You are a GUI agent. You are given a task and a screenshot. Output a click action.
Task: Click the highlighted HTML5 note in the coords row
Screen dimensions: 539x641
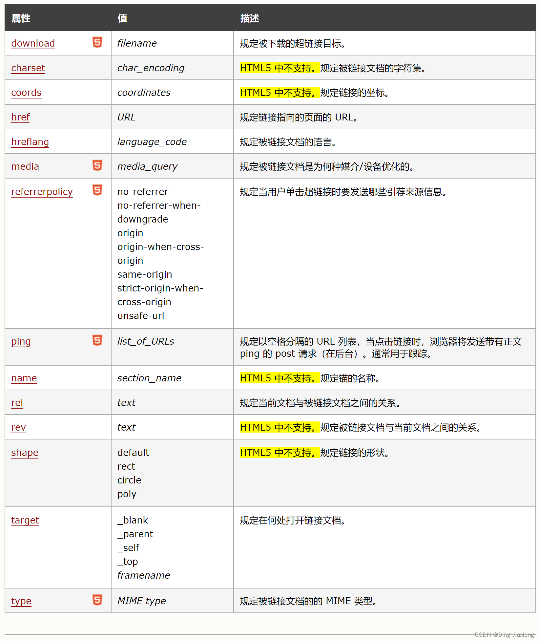pyautogui.click(x=280, y=93)
